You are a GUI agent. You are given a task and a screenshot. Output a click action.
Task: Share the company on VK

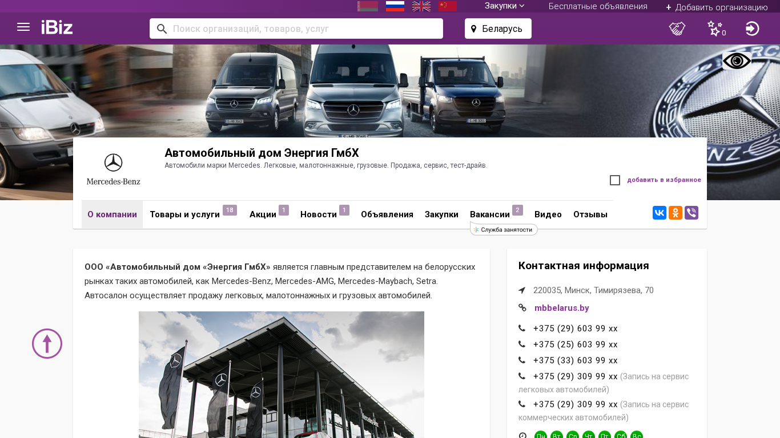pos(660,213)
